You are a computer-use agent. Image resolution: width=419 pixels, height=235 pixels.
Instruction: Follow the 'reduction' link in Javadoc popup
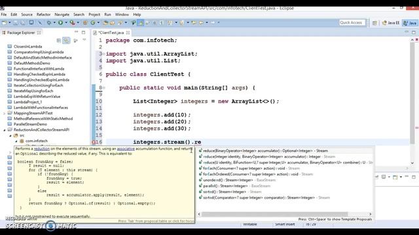click(42, 149)
